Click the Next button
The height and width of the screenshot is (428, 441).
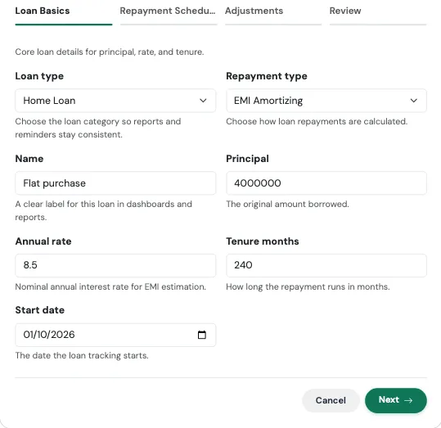pyautogui.click(x=396, y=400)
